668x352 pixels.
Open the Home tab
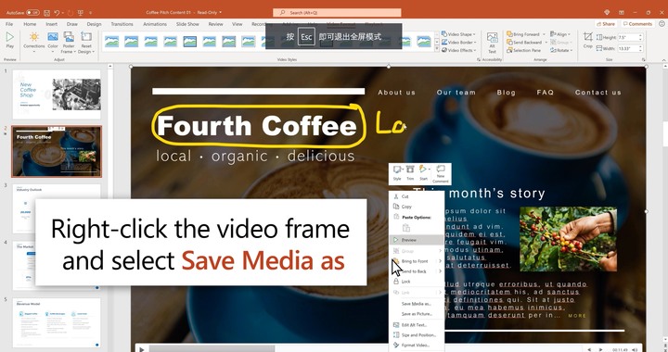pos(30,24)
